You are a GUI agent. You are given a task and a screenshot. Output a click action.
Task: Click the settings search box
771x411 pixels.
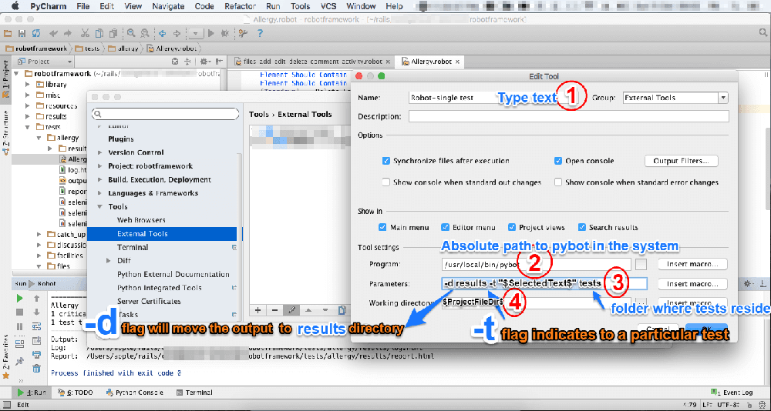click(x=165, y=114)
